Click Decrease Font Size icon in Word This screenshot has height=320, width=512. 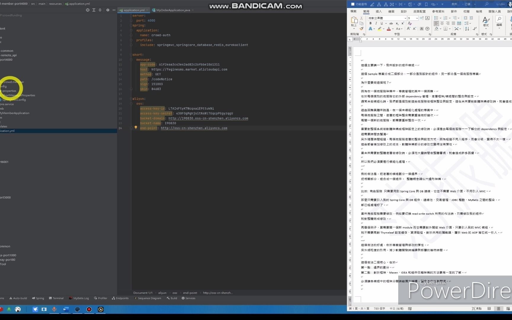(x=415, y=29)
